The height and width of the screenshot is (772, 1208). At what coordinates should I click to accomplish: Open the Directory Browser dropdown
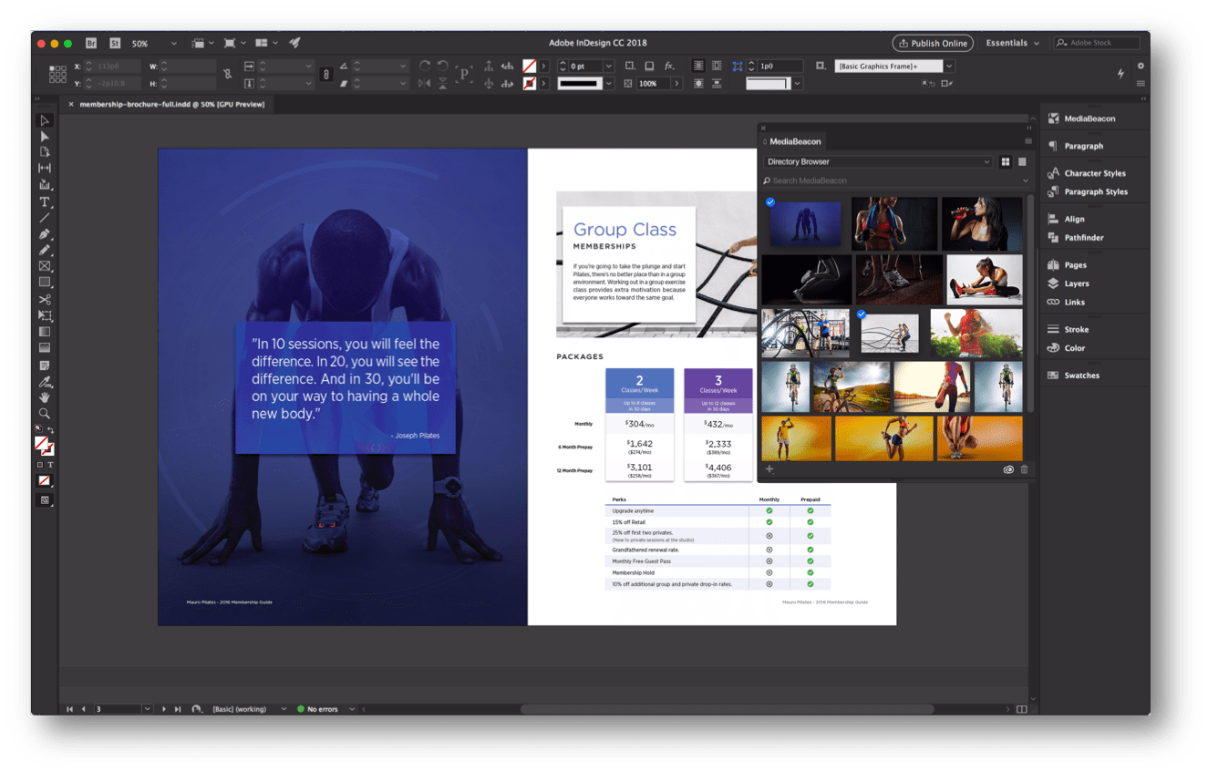pyautogui.click(x=878, y=162)
